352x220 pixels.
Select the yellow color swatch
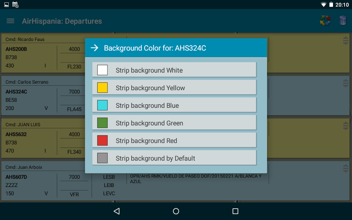tap(103, 88)
